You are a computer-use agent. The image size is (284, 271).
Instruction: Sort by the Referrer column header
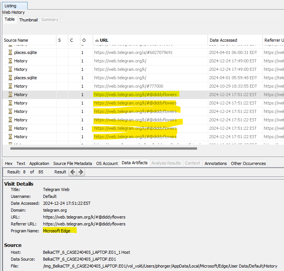pyautogui.click(x=273, y=40)
